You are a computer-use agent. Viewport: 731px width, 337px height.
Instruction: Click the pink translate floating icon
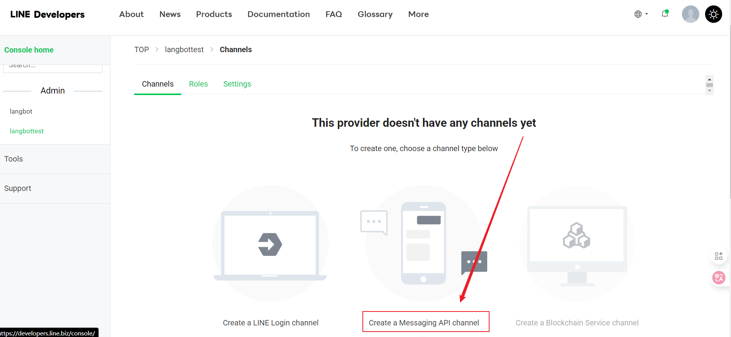[719, 277]
